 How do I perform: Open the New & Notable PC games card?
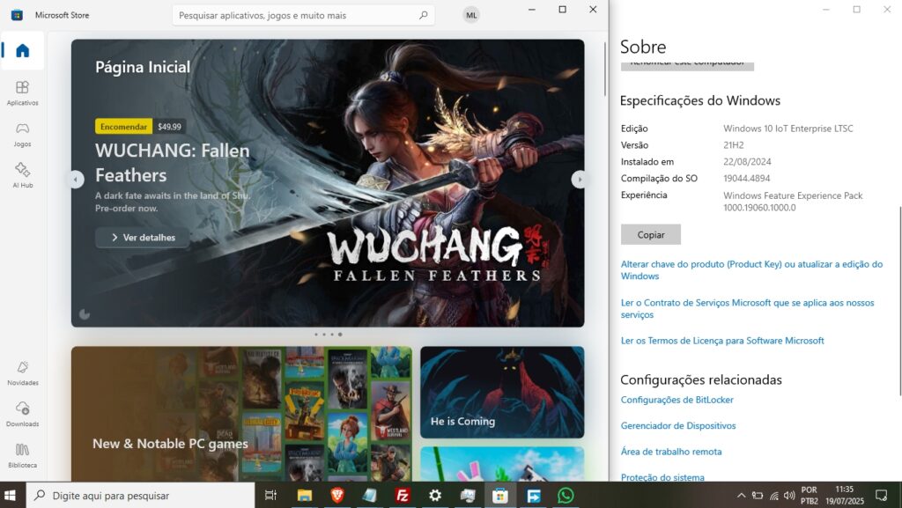click(x=241, y=414)
